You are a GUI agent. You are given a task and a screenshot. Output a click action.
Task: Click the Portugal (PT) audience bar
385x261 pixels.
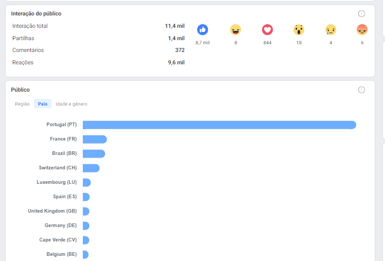[219, 125]
